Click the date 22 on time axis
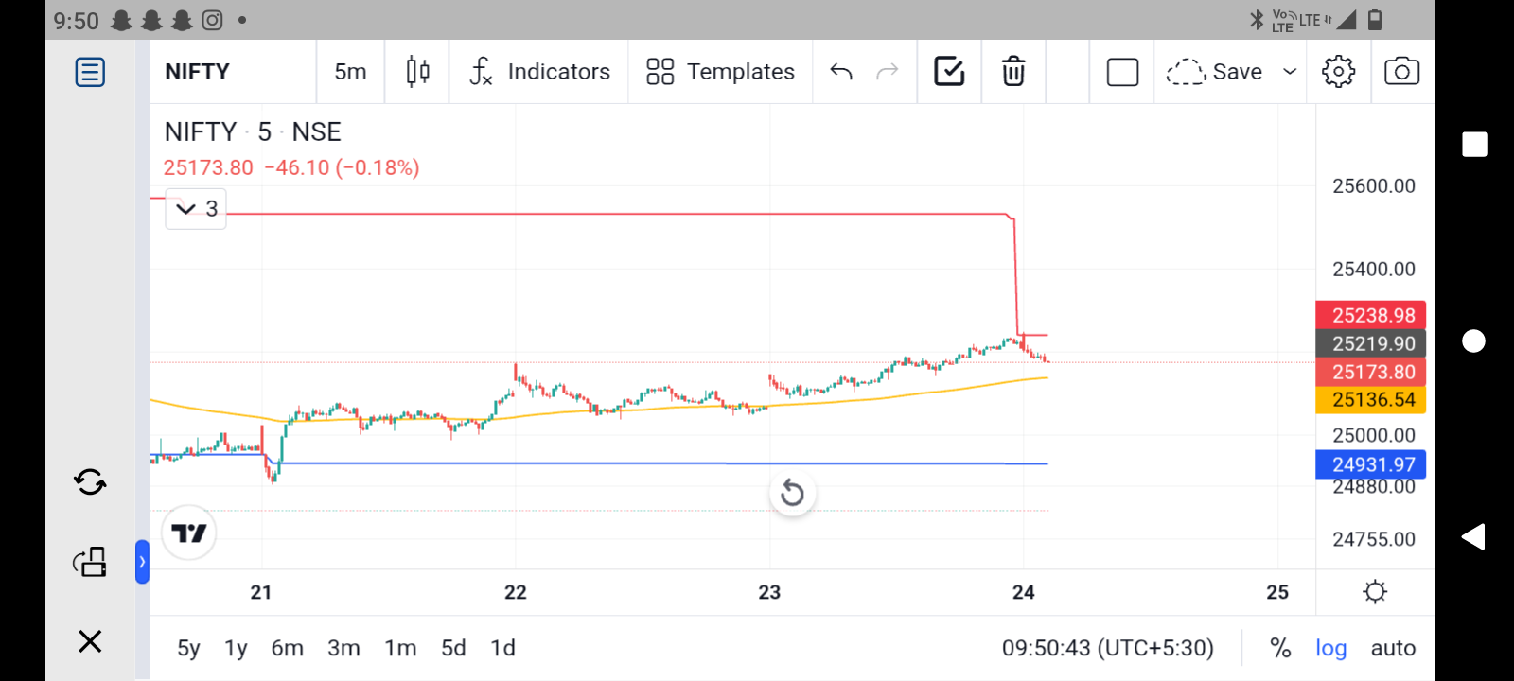 click(516, 592)
